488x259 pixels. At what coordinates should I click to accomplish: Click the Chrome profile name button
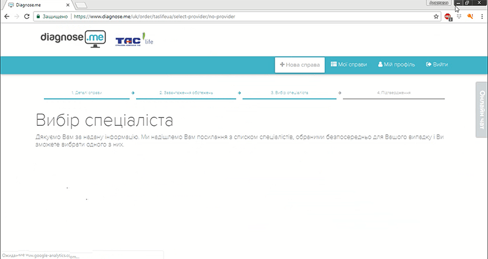pos(439,3)
